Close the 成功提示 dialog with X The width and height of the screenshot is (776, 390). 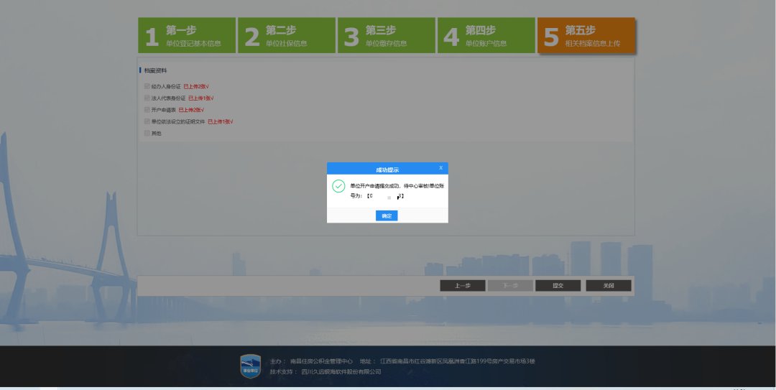(x=440, y=168)
